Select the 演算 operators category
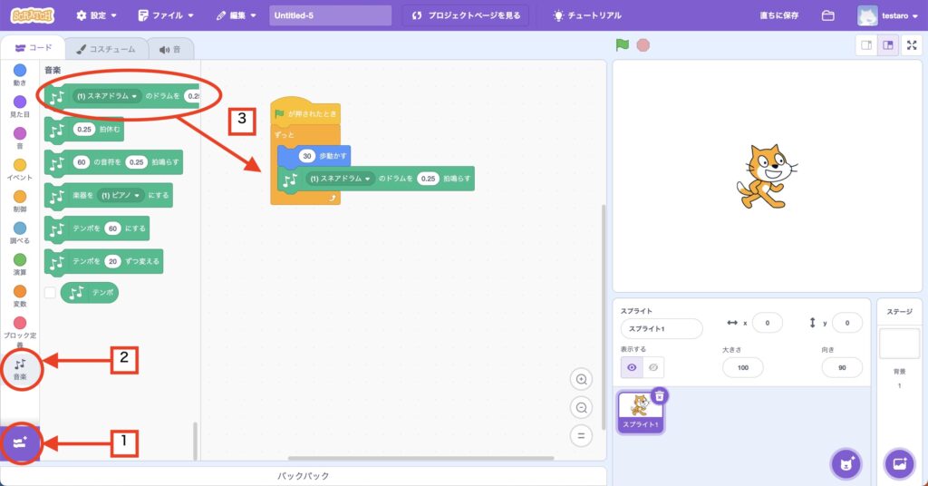The image size is (928, 486). tap(20, 264)
